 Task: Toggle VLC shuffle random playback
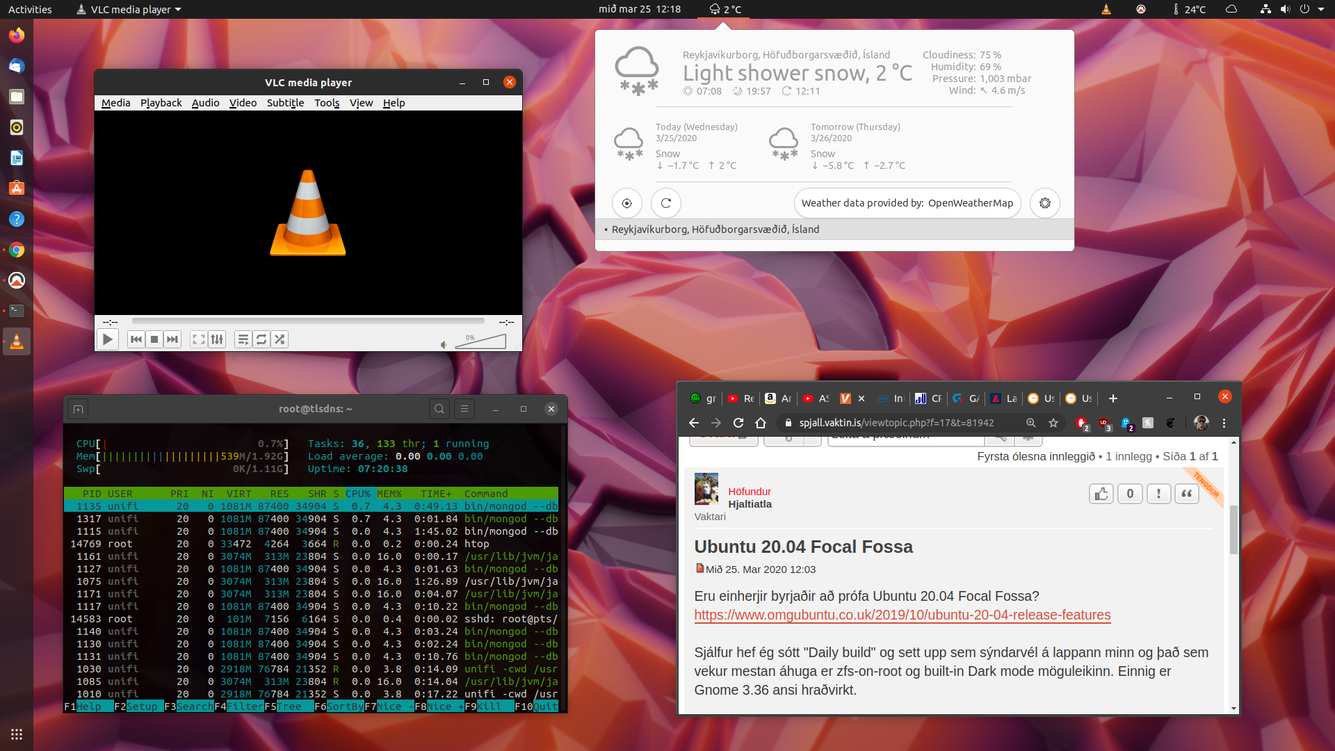(280, 339)
